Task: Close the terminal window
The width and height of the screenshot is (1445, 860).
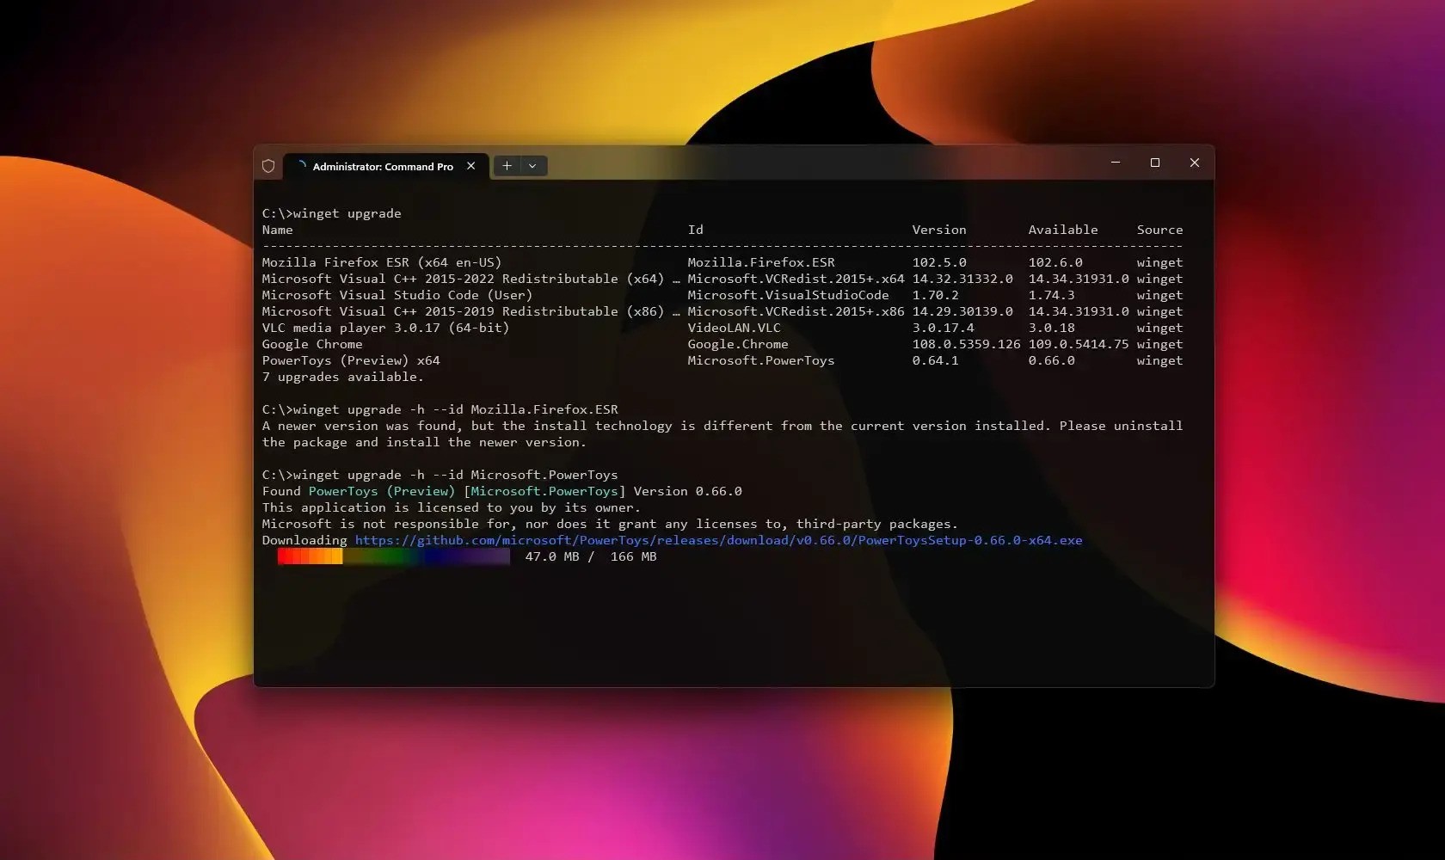Action: (1195, 163)
